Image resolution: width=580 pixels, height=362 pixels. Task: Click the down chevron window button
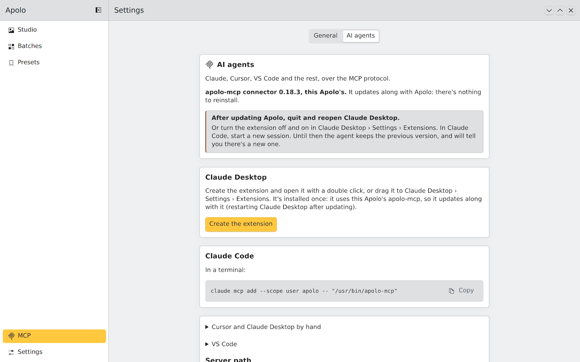pyautogui.click(x=549, y=10)
